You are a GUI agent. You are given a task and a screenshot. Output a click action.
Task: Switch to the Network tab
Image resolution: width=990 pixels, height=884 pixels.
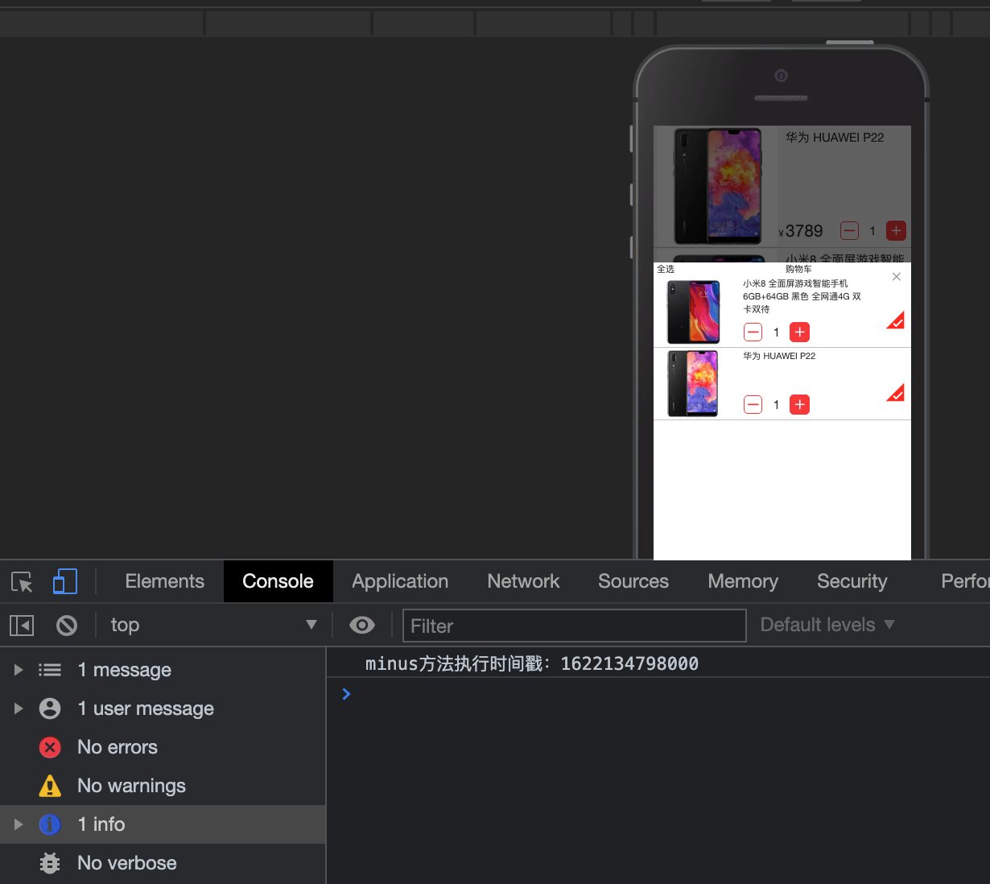tap(522, 581)
